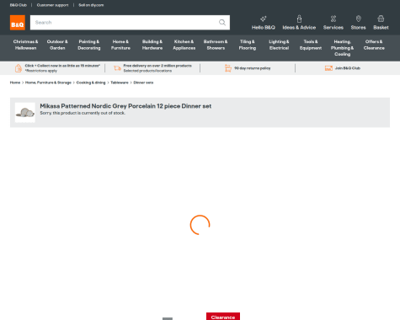
Task: Click the Join B&Q Club banner text
Action: click(348, 68)
